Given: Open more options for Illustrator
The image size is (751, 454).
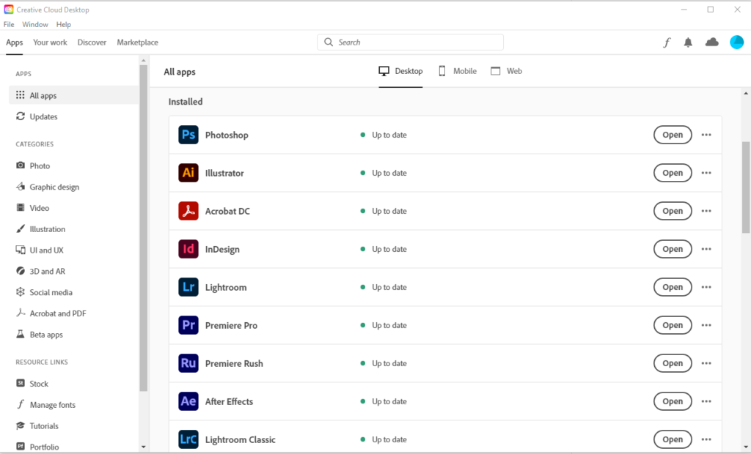Looking at the screenshot, I should pos(706,173).
